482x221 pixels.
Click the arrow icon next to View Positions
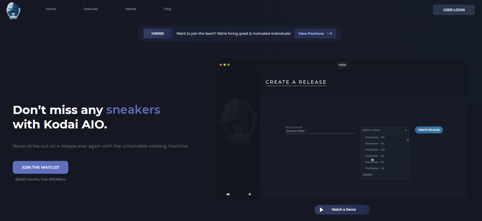coord(329,33)
